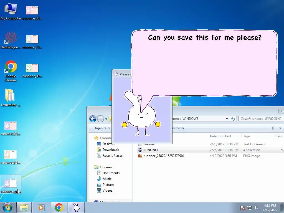The height and width of the screenshot is (213, 284).
Task: Open network tray icon
Action: (x=249, y=208)
